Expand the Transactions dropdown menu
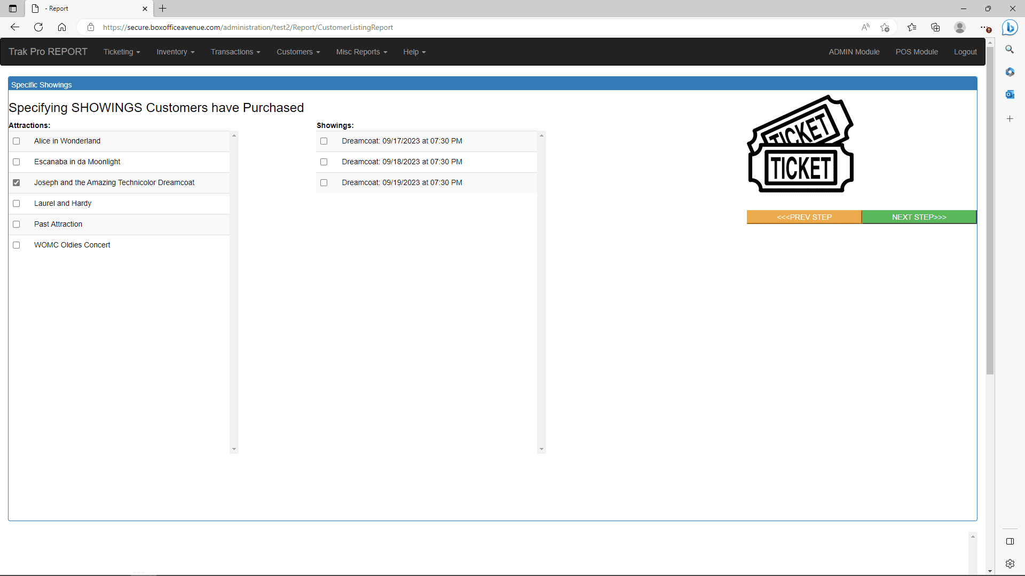This screenshot has width=1025, height=576. (235, 52)
